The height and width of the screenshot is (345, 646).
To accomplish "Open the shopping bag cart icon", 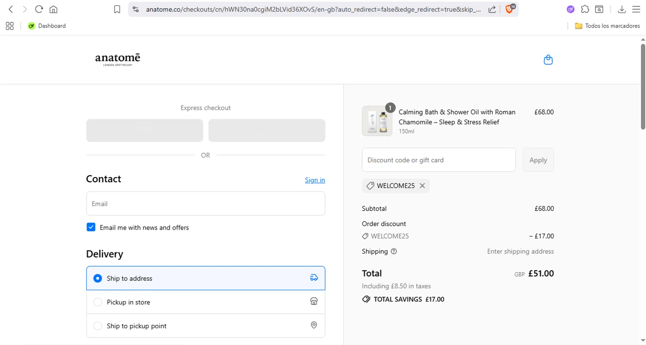I will click(x=548, y=60).
